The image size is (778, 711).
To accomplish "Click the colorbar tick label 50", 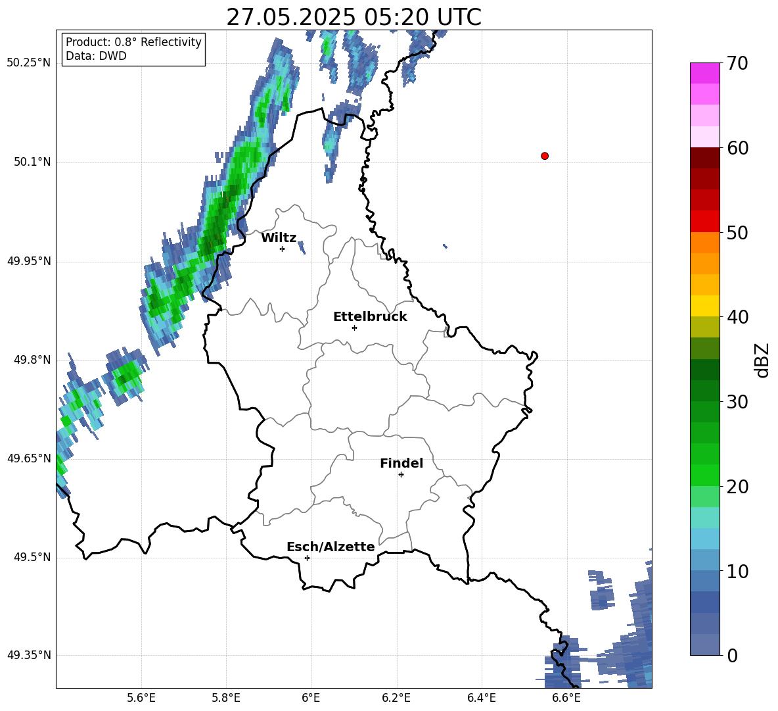I will click(737, 233).
